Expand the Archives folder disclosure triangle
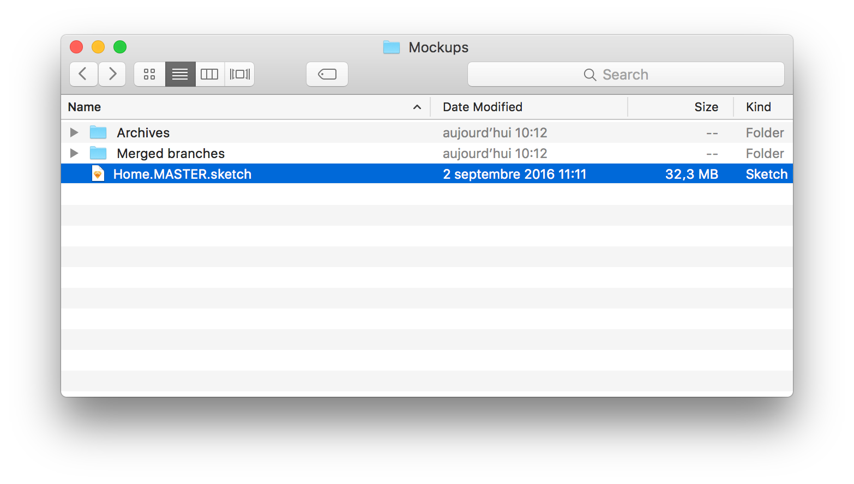This screenshot has width=854, height=484. click(74, 132)
